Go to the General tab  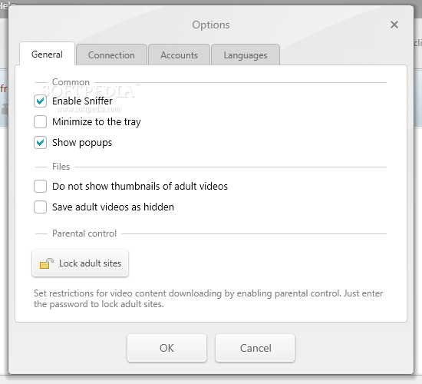(47, 55)
